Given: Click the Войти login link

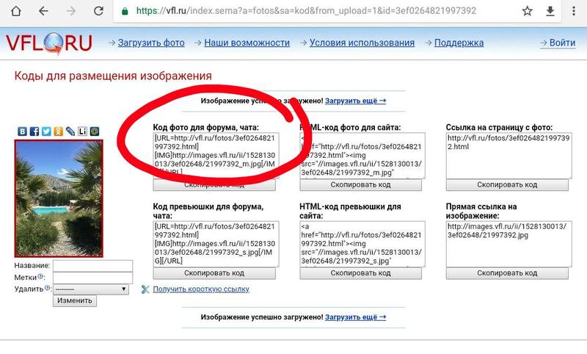Looking at the screenshot, I should pos(562,43).
